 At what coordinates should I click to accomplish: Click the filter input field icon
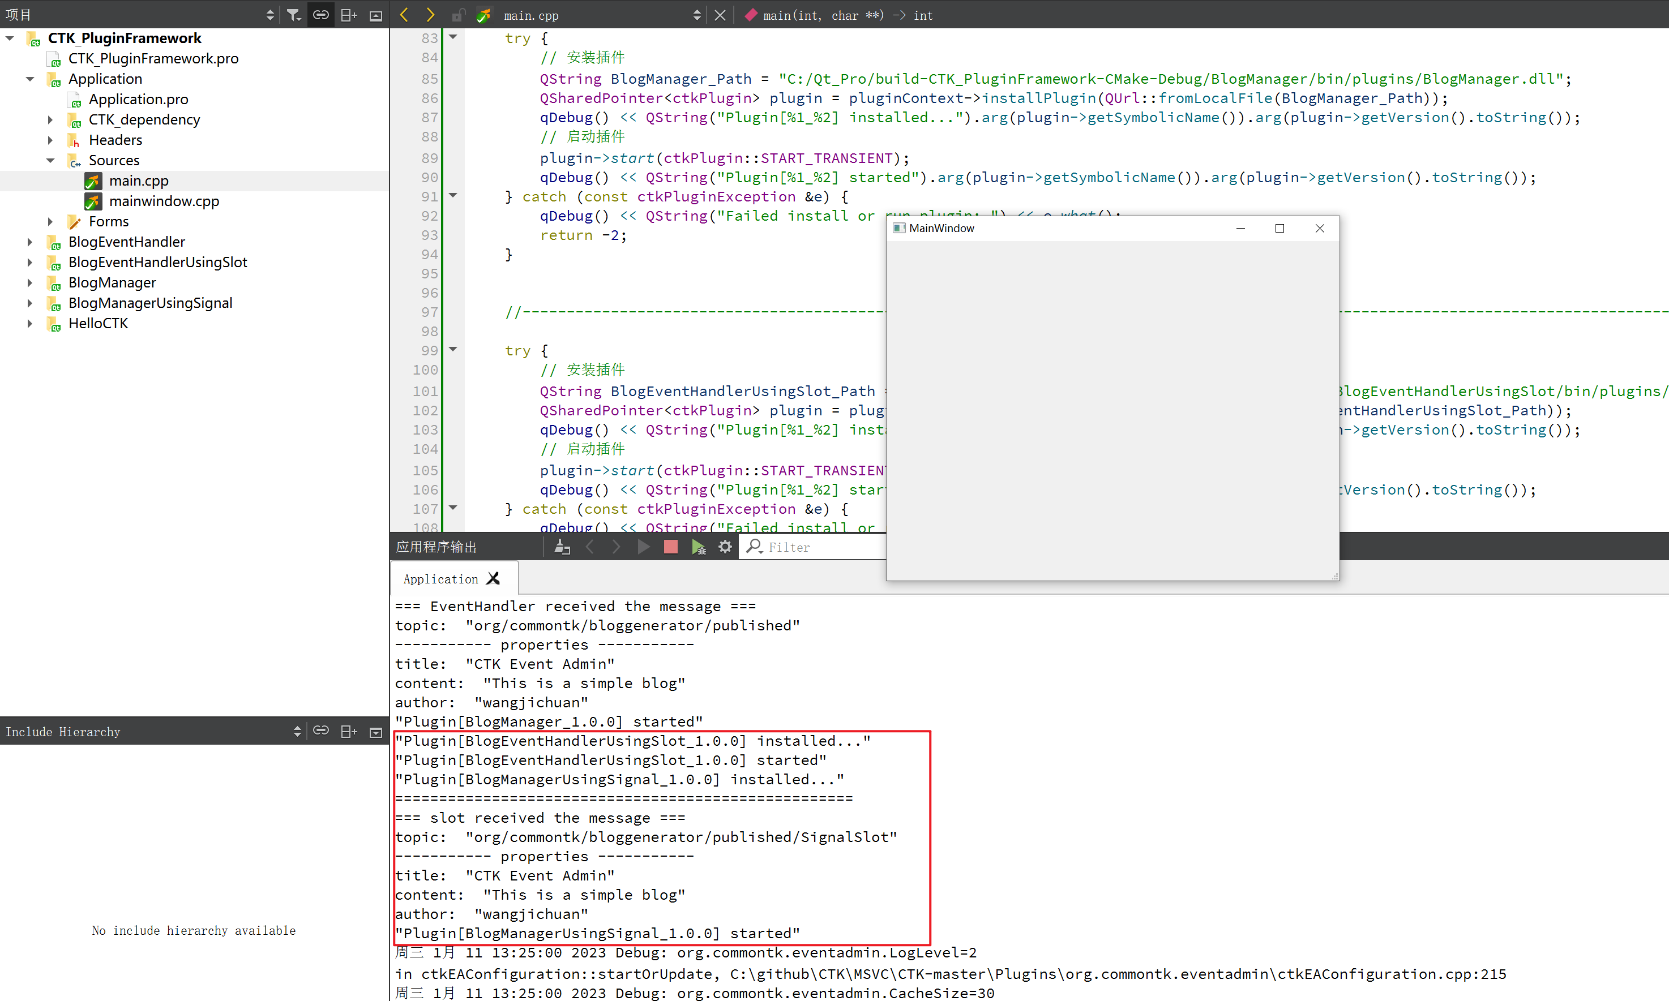(754, 547)
